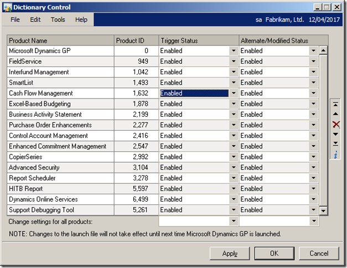The width and height of the screenshot is (347, 268).
Task: Open Trigger Status dropdown for Cash Flow Management
Action: [234, 93]
